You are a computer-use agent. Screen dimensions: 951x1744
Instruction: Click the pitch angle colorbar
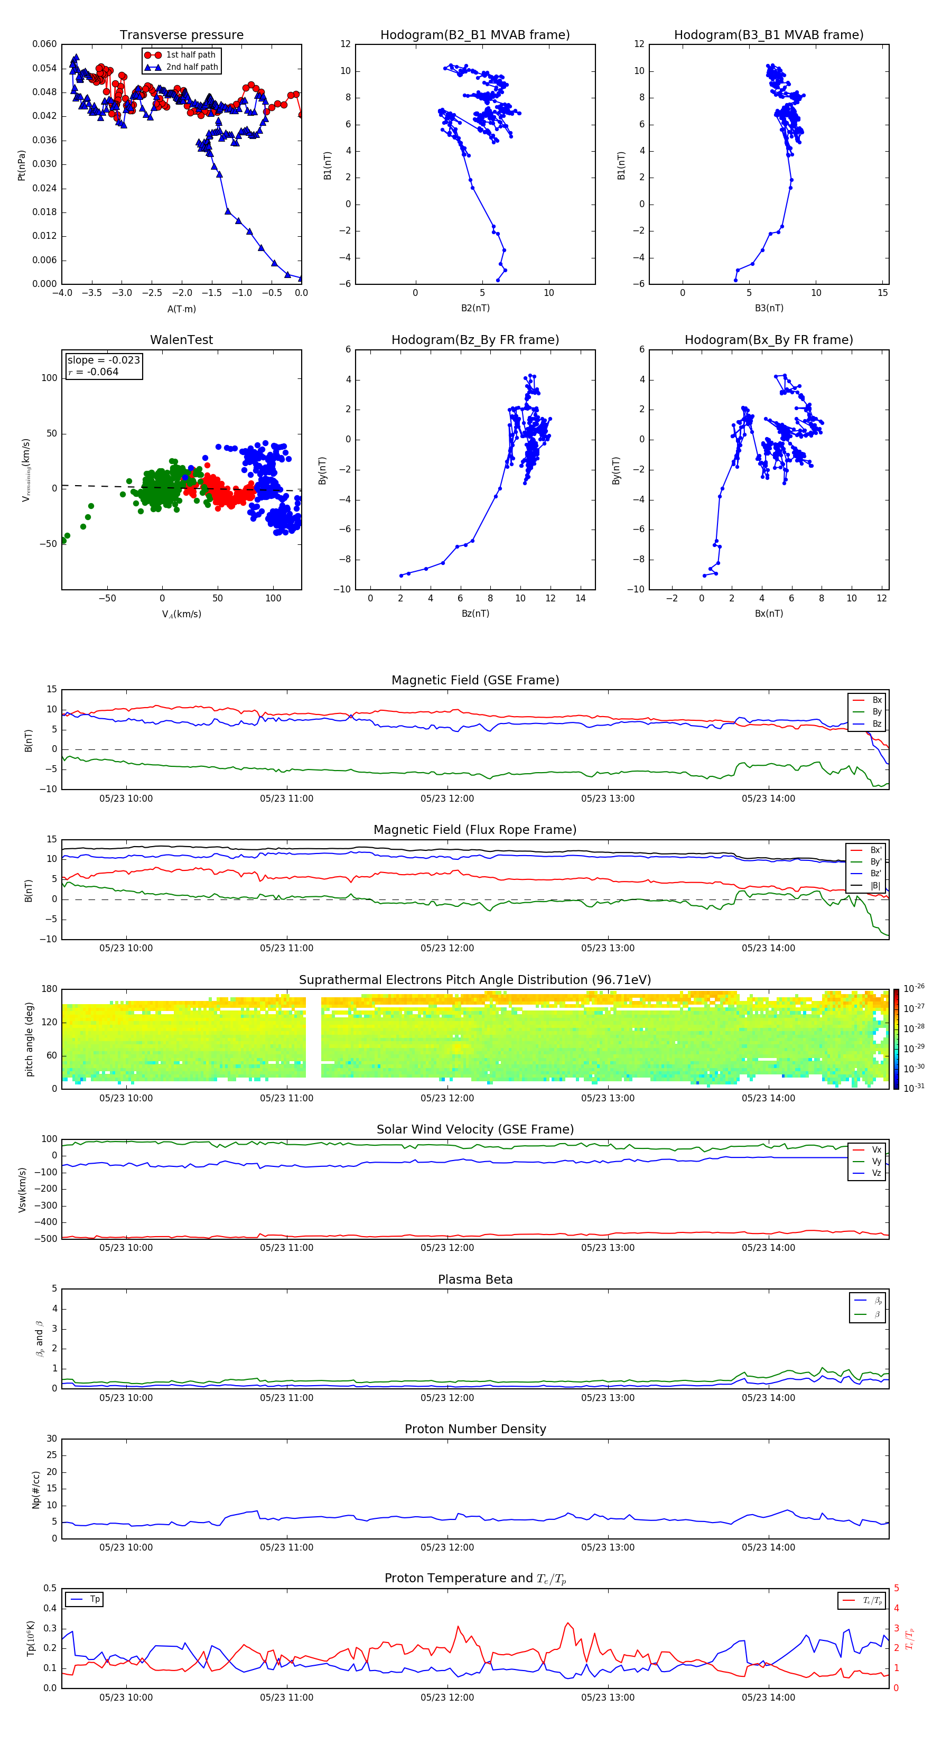tap(896, 1039)
